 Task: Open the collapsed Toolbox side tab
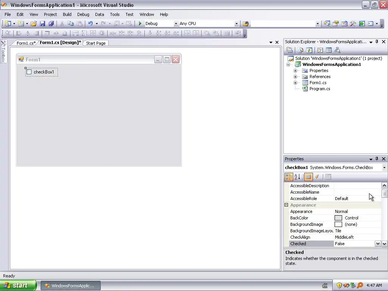[x=3, y=52]
